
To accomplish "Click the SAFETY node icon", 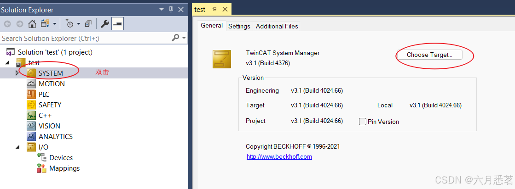I will tap(31, 105).
